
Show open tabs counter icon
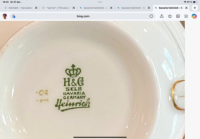[x=178, y=16]
